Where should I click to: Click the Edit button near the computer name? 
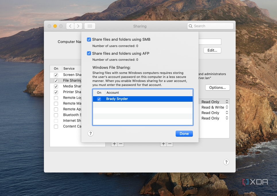[212, 50]
